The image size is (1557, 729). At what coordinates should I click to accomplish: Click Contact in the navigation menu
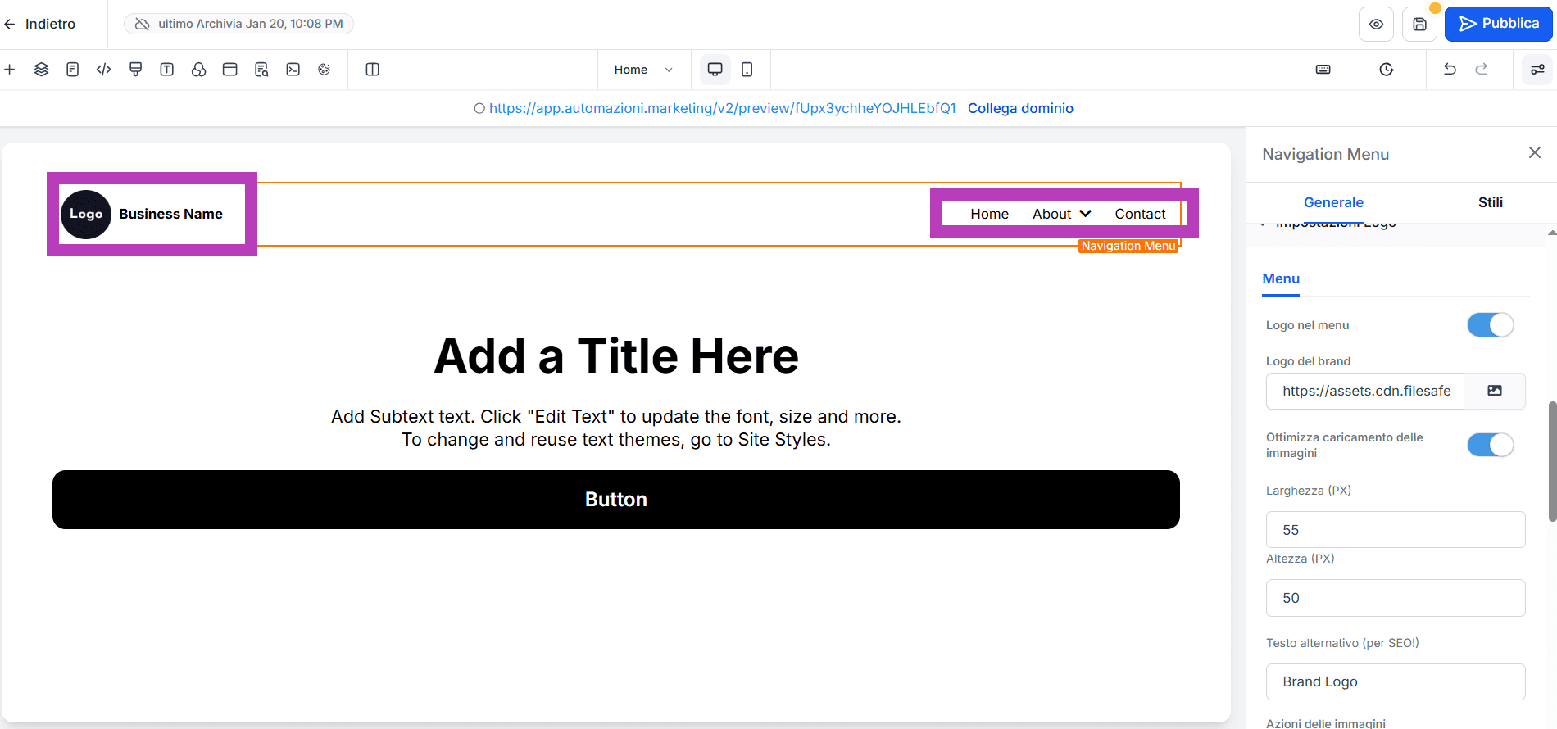[1140, 214]
